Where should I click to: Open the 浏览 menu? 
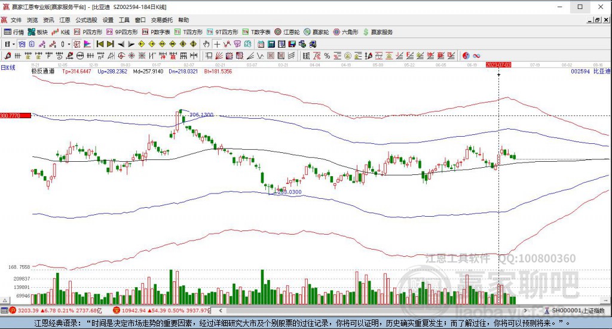32,20
